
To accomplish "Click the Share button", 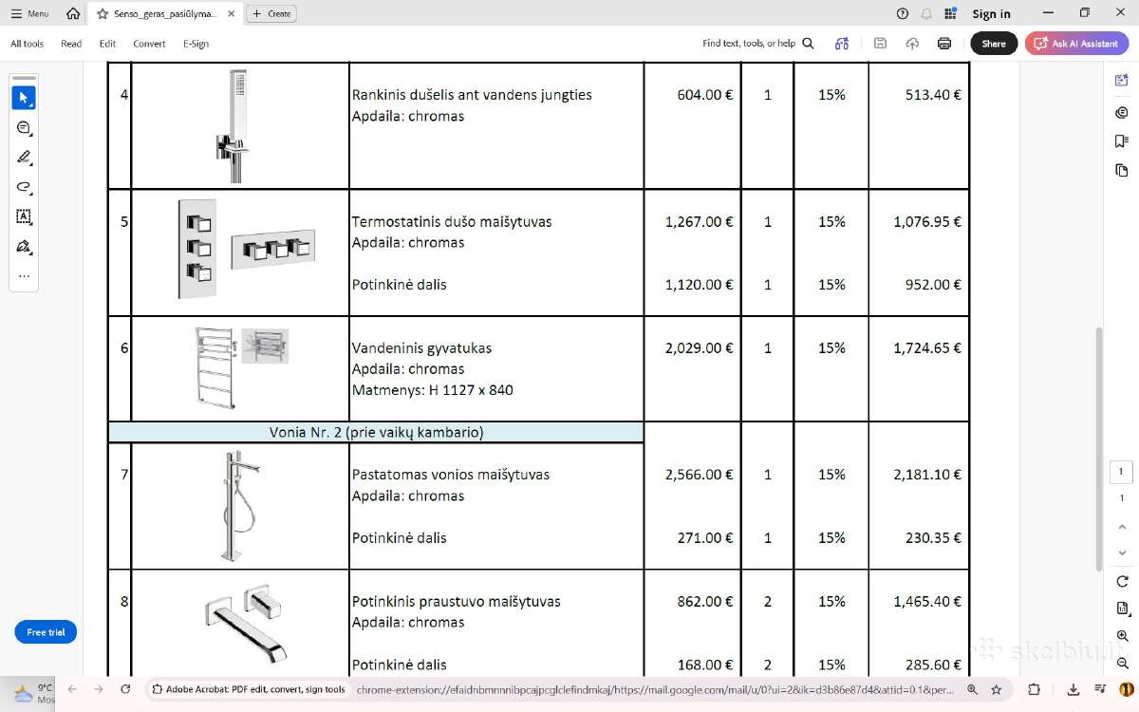I will pos(994,44).
